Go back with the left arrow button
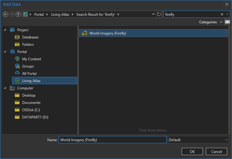 click(x=5, y=14)
